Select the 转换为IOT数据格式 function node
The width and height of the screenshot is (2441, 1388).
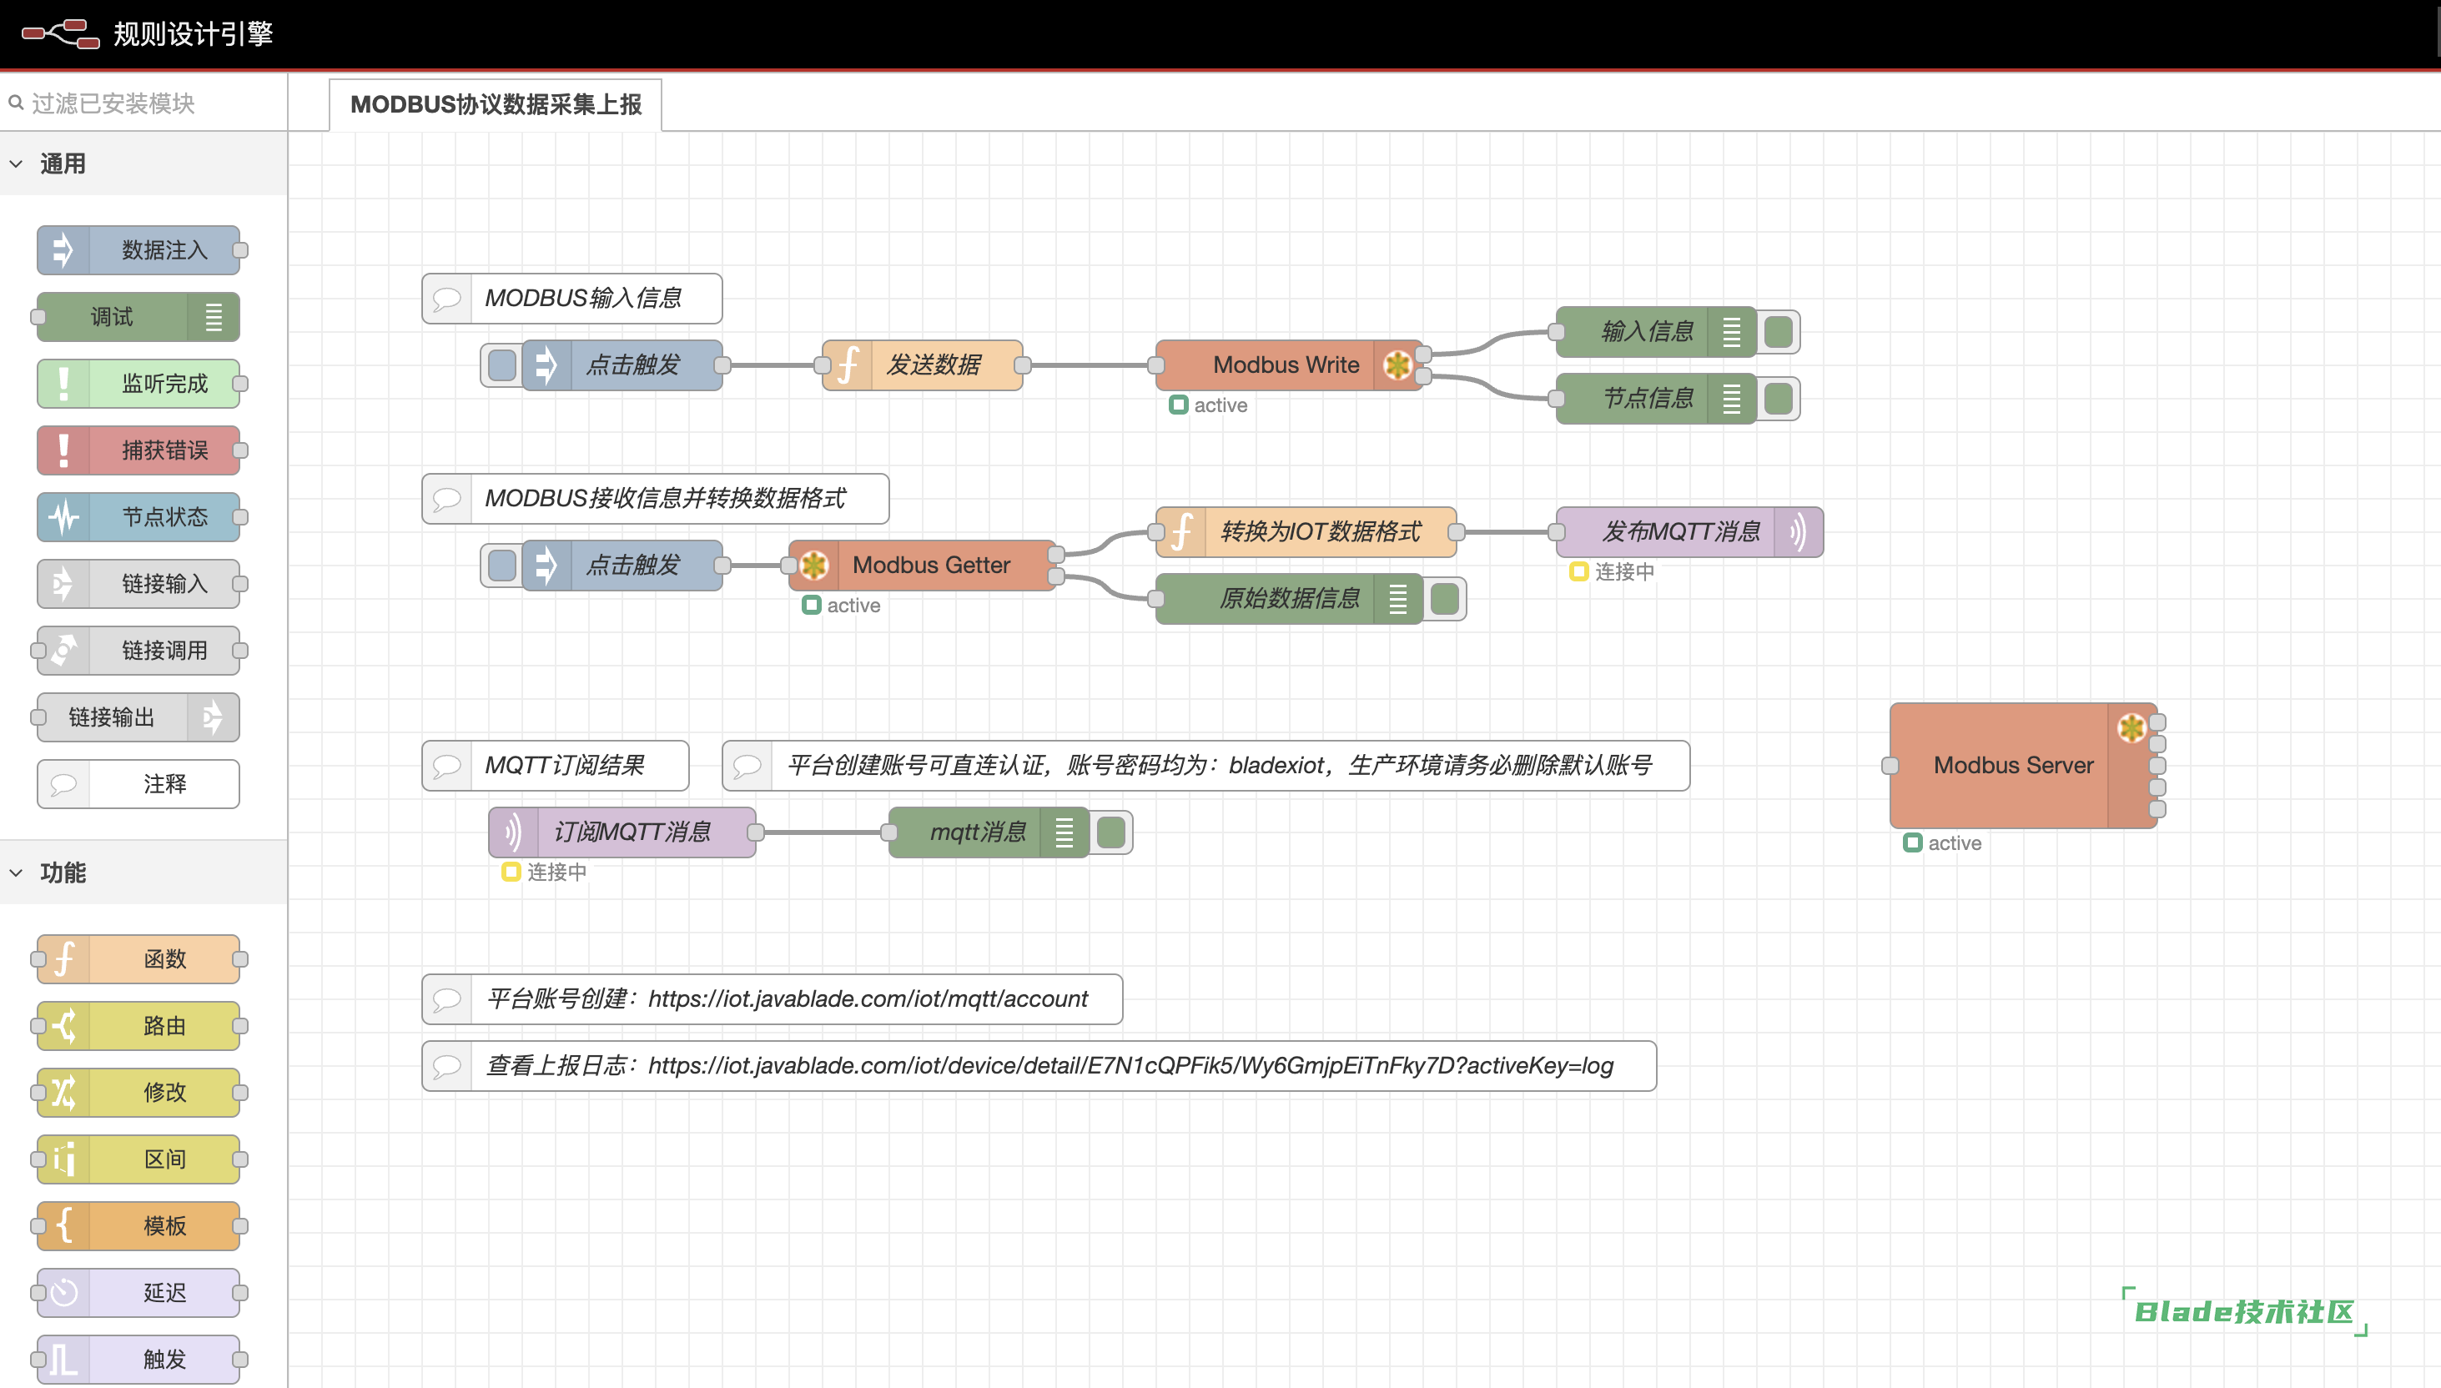1320,532
